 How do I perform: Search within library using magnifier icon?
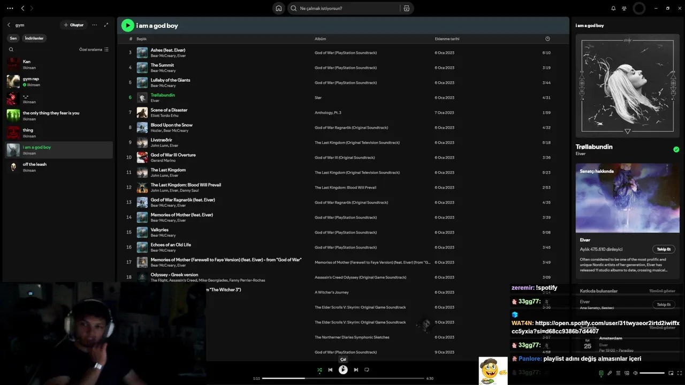(x=11, y=49)
